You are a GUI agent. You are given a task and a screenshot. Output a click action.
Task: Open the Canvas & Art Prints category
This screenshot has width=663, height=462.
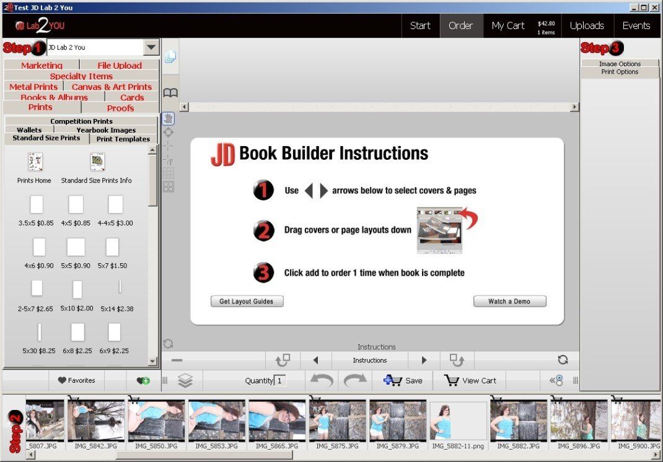tap(112, 87)
